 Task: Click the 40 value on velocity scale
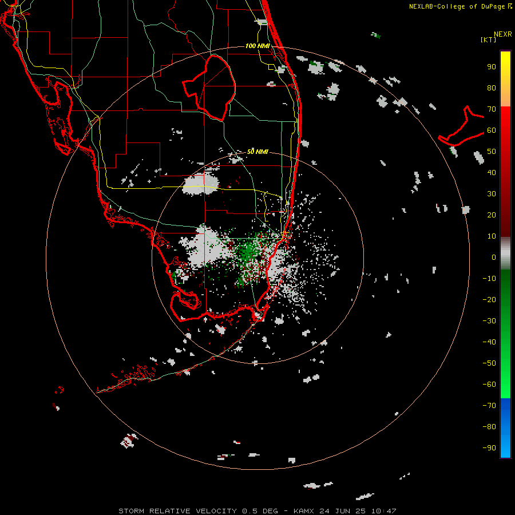point(492,172)
